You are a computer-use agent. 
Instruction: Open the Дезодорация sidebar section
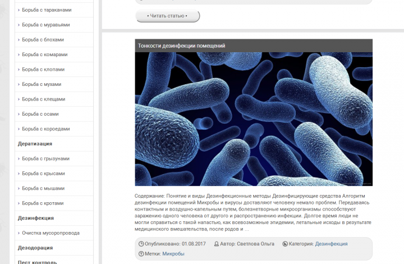[35, 248]
